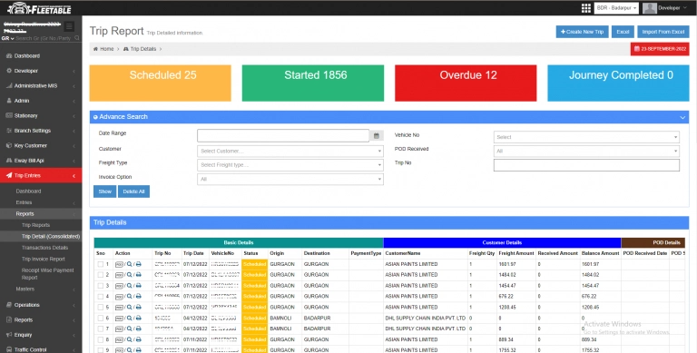This screenshot has width=697, height=353.
Task: Print the trip in row 1
Action: click(139, 264)
